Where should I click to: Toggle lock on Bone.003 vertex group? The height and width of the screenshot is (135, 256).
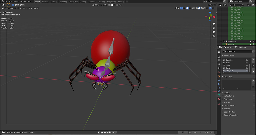pos(247,60)
